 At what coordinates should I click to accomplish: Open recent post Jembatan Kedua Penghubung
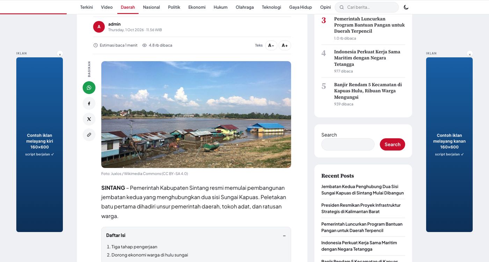pos(363,190)
